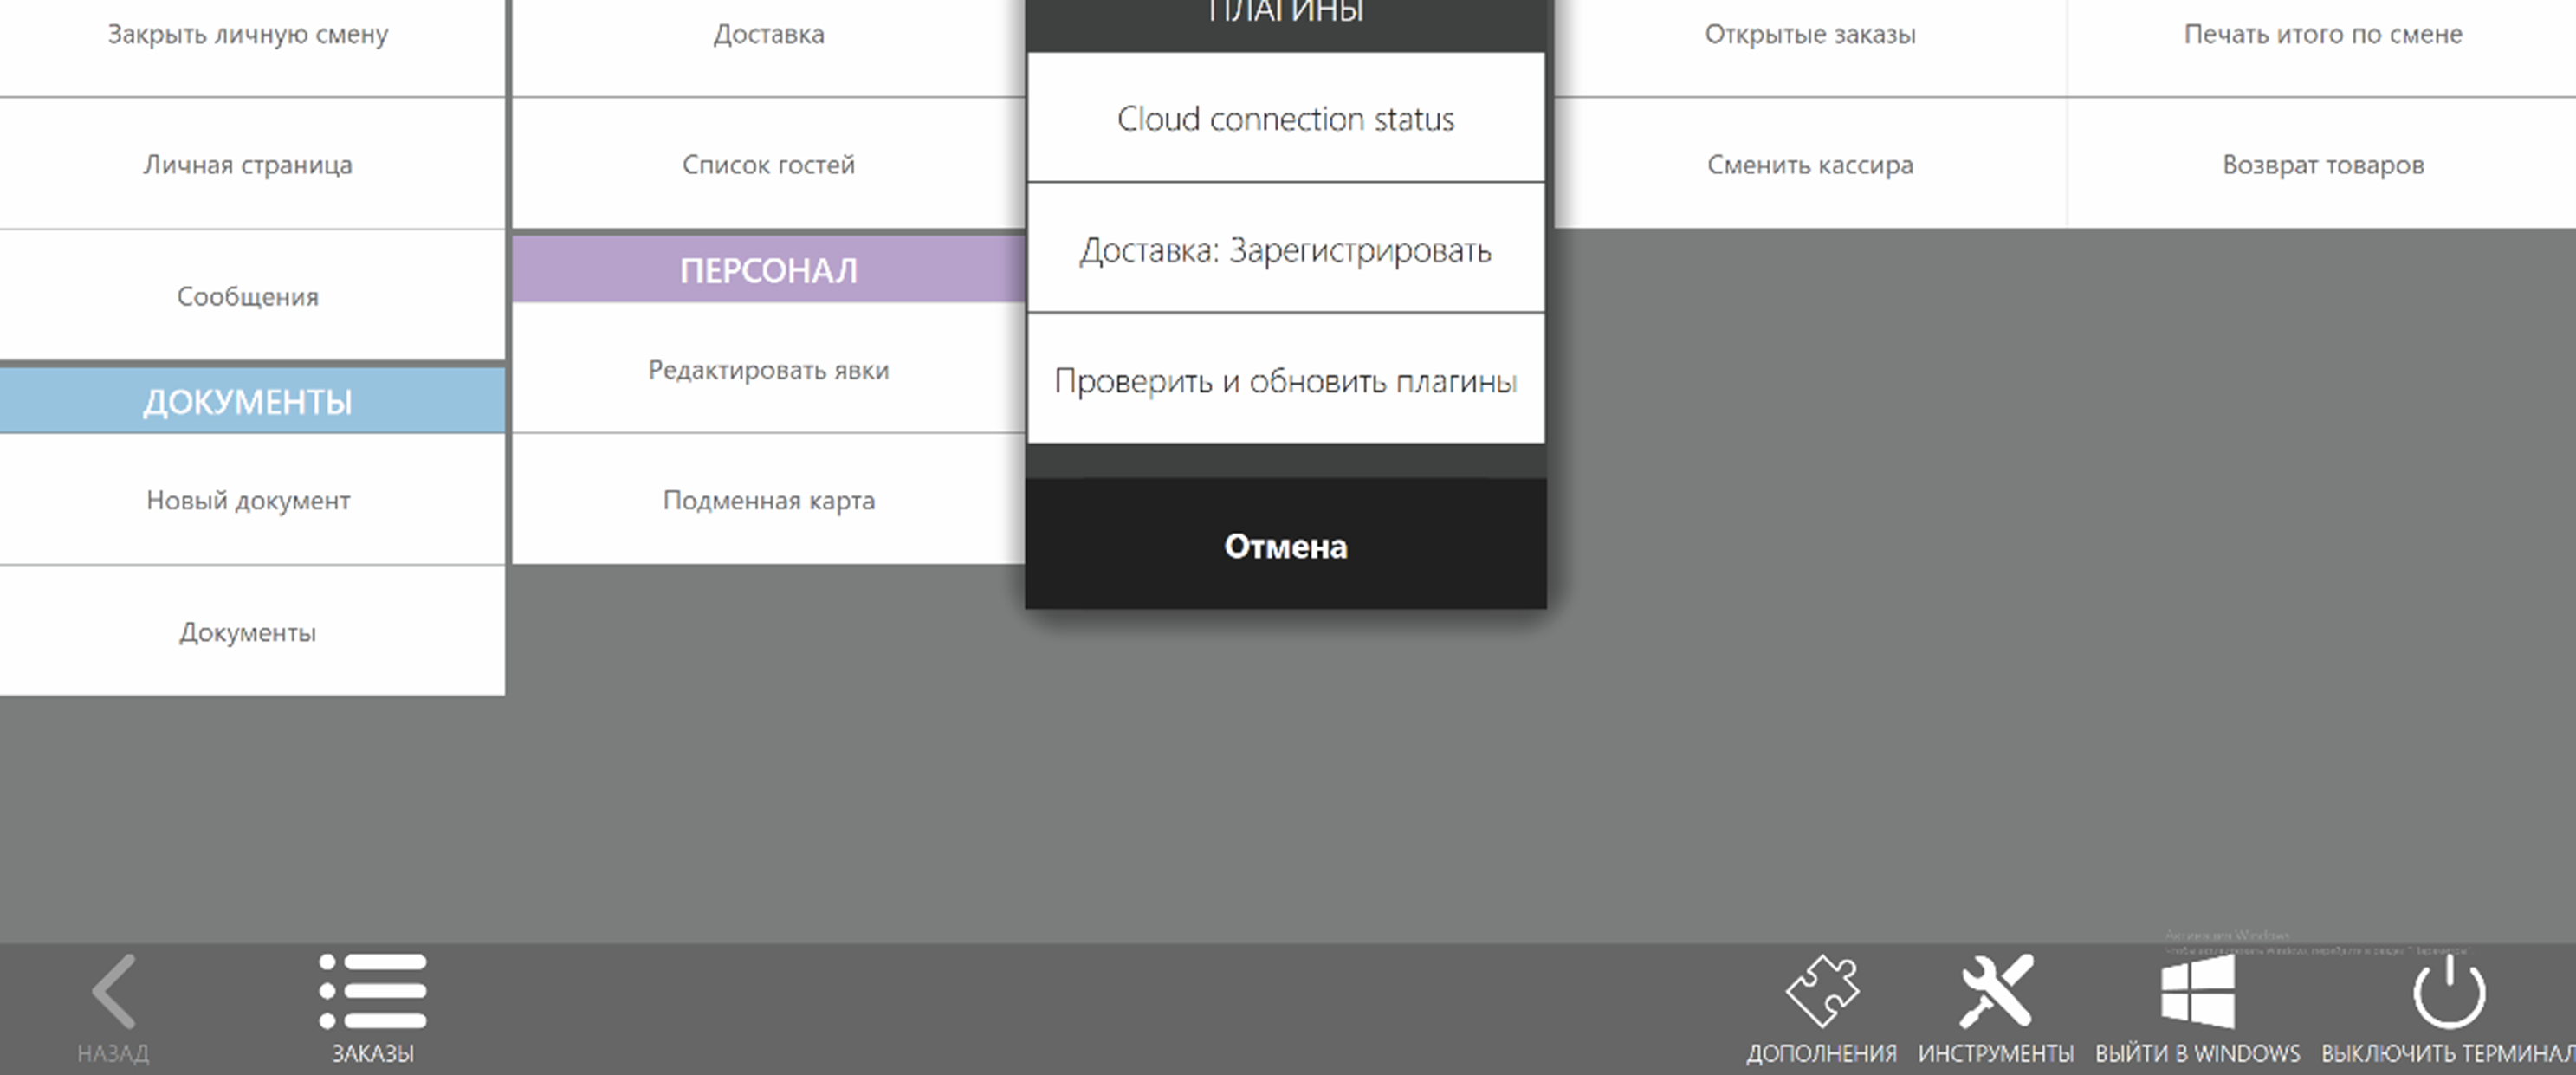Click Сменить кассира
The width and height of the screenshot is (2576, 1075).
coord(1809,165)
